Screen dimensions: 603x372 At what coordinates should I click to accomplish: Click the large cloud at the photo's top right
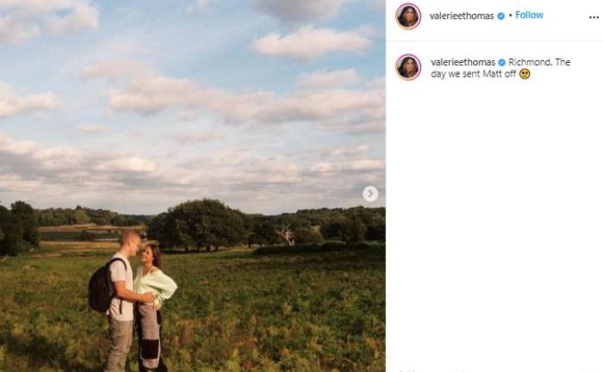(312, 41)
